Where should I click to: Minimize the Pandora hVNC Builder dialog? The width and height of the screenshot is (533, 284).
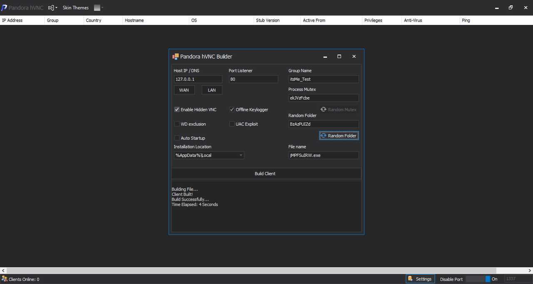(325, 57)
